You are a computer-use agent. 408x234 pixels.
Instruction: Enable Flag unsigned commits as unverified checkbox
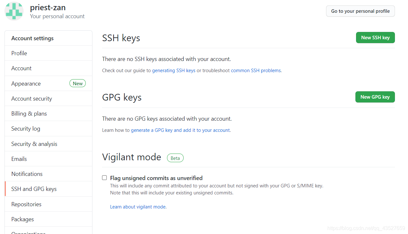tap(105, 178)
